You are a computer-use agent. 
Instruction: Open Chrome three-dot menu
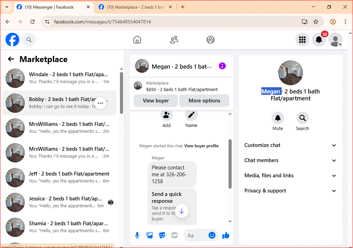pos(345,22)
